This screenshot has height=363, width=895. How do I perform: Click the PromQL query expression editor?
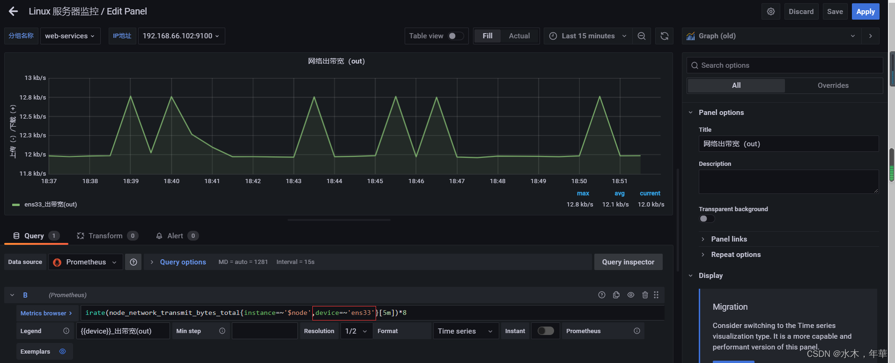tap(372, 313)
